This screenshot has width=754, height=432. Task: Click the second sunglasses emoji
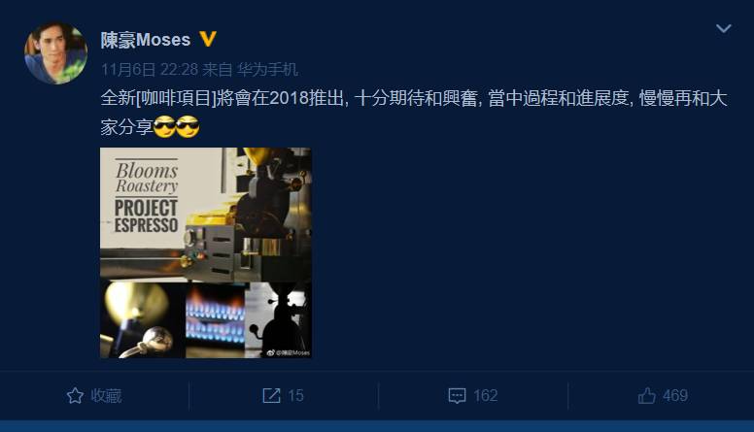(x=188, y=127)
